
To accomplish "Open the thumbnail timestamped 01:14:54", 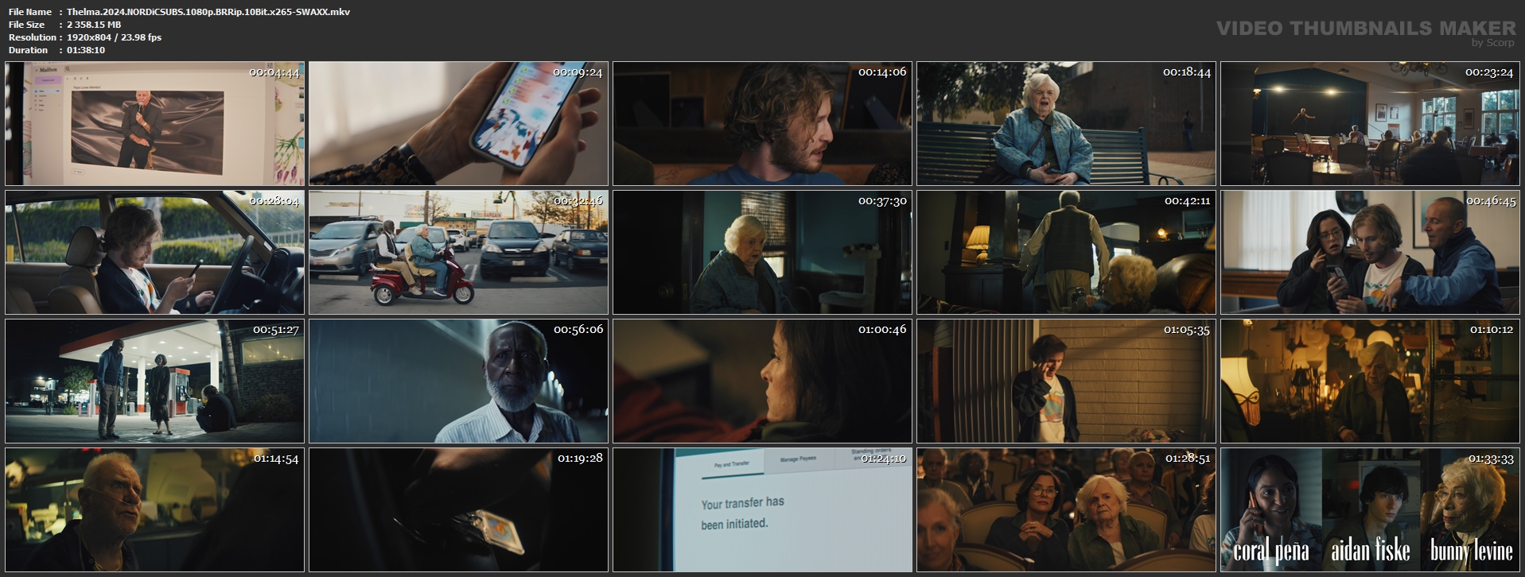I will pyautogui.click(x=154, y=510).
